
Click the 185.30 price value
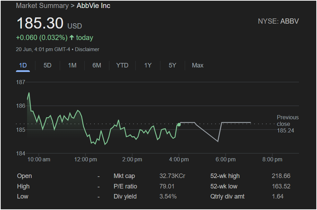click(x=40, y=23)
